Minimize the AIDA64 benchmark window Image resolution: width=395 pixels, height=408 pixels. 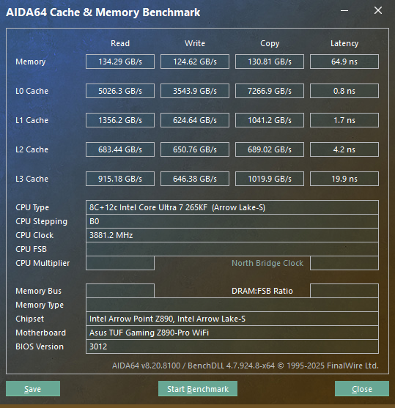pyautogui.click(x=344, y=11)
